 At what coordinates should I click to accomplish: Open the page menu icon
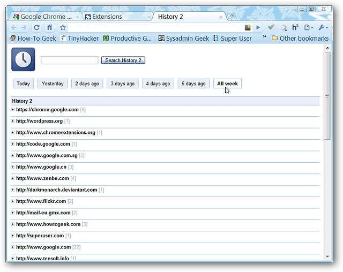tap(309, 27)
